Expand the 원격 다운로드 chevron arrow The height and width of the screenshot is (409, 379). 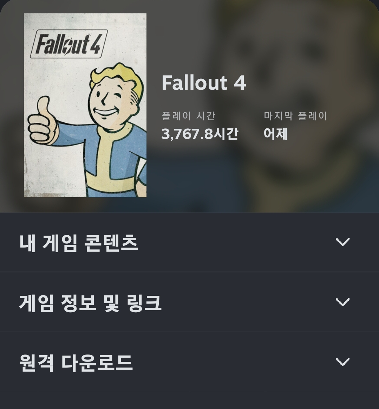[x=342, y=362]
